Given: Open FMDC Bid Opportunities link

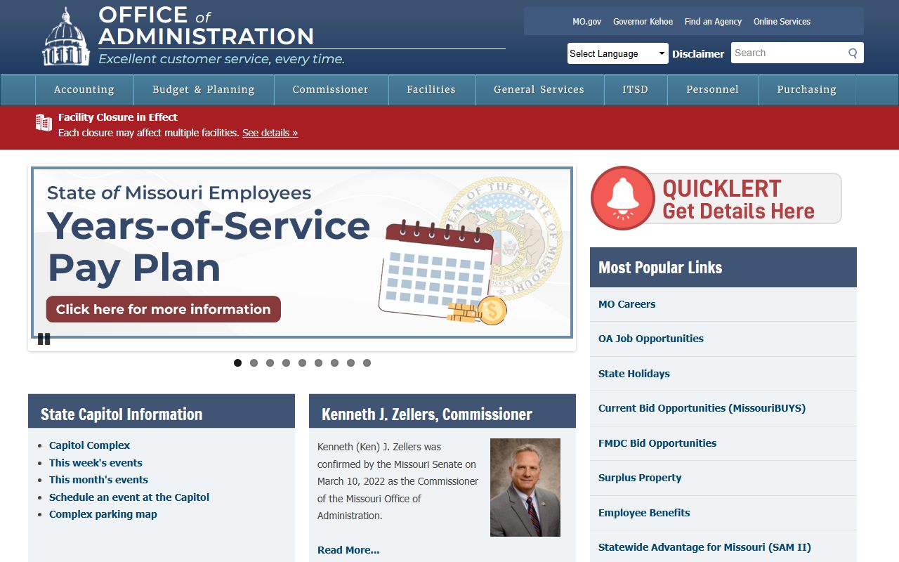Looking at the screenshot, I should pos(657,443).
